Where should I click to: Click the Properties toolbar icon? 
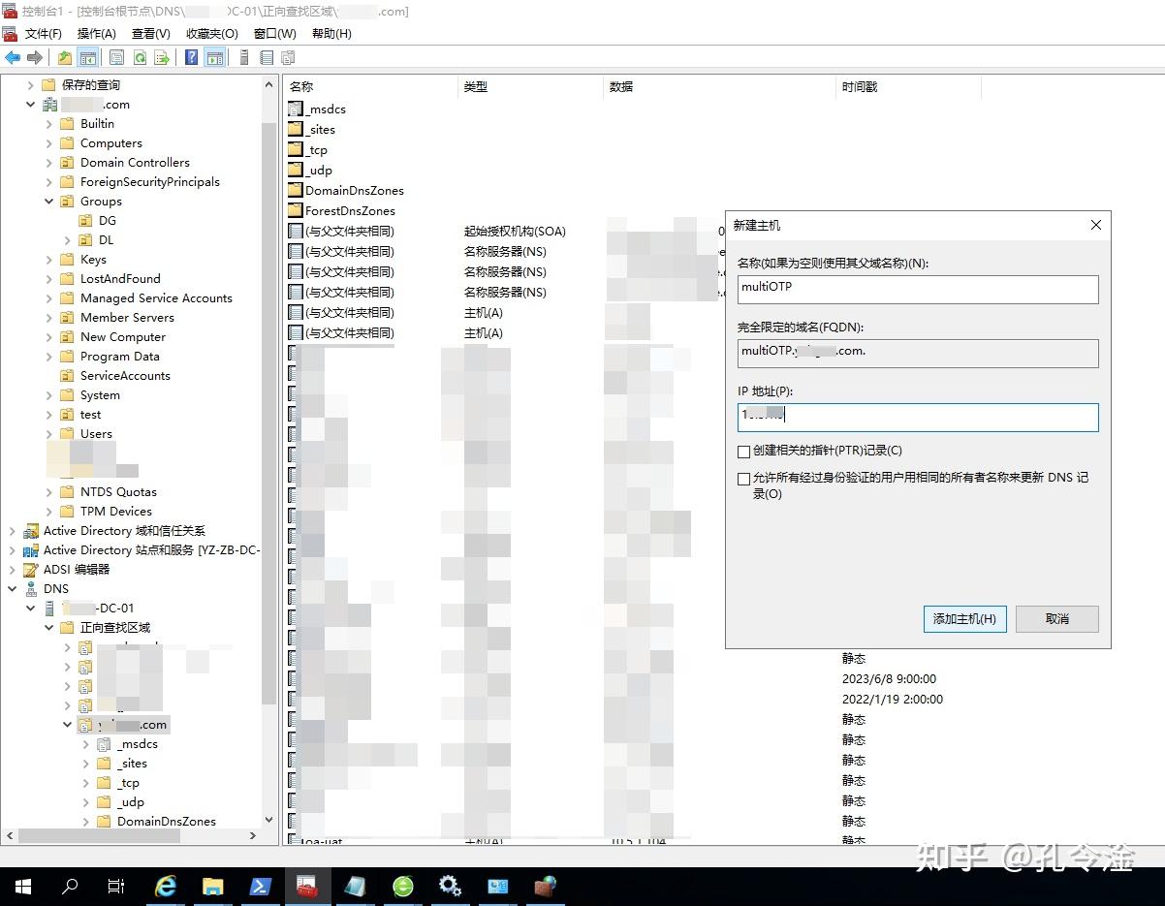117,58
